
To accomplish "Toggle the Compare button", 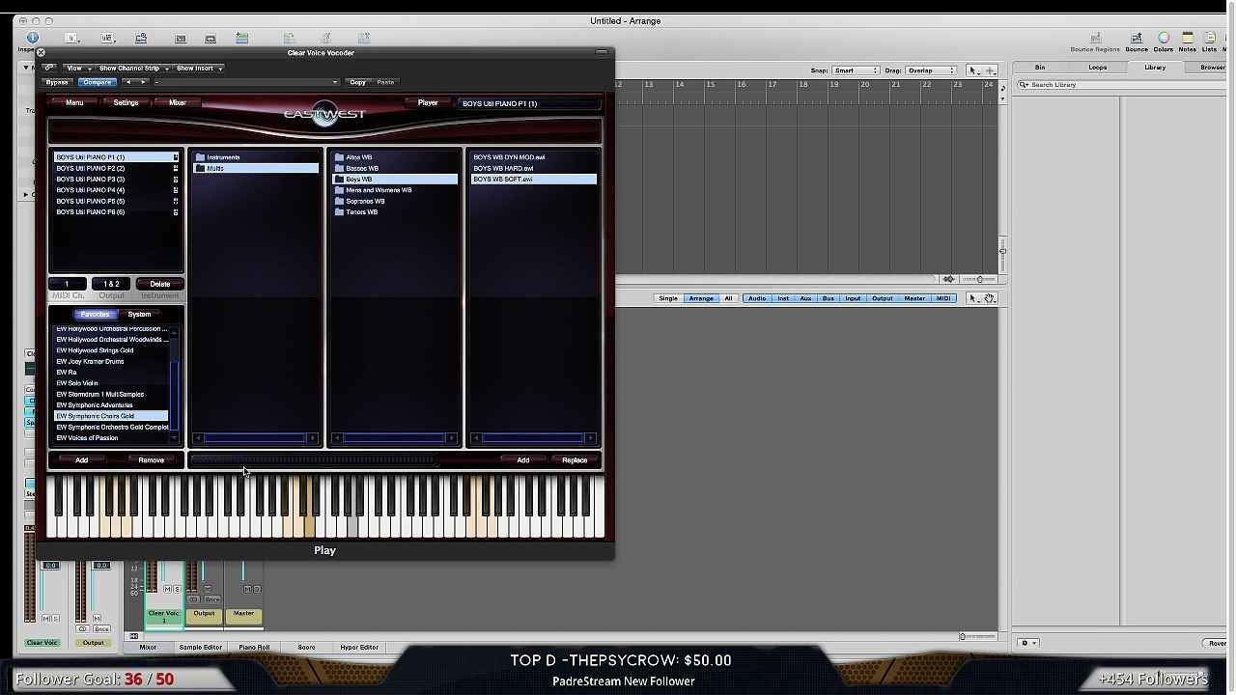I will [97, 82].
